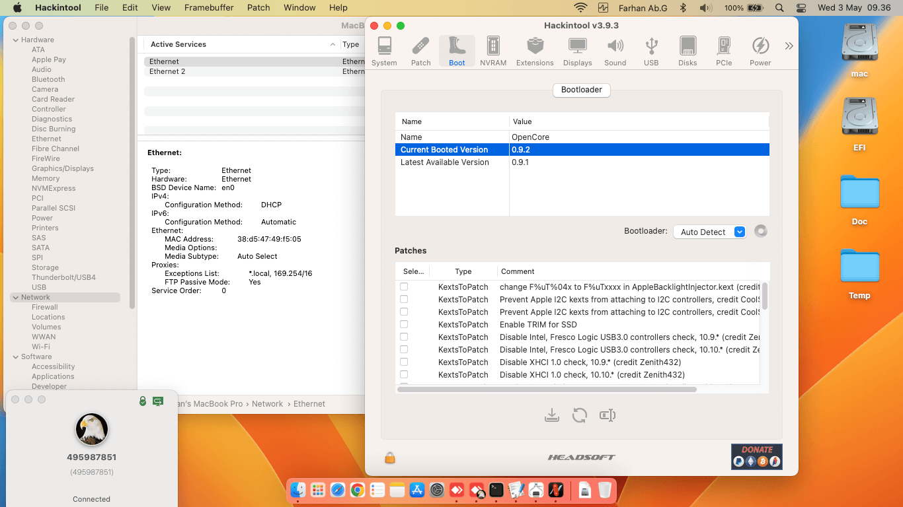This screenshot has height=507, width=903.
Task: Collapse the Network section in System Information
Action: (x=15, y=297)
